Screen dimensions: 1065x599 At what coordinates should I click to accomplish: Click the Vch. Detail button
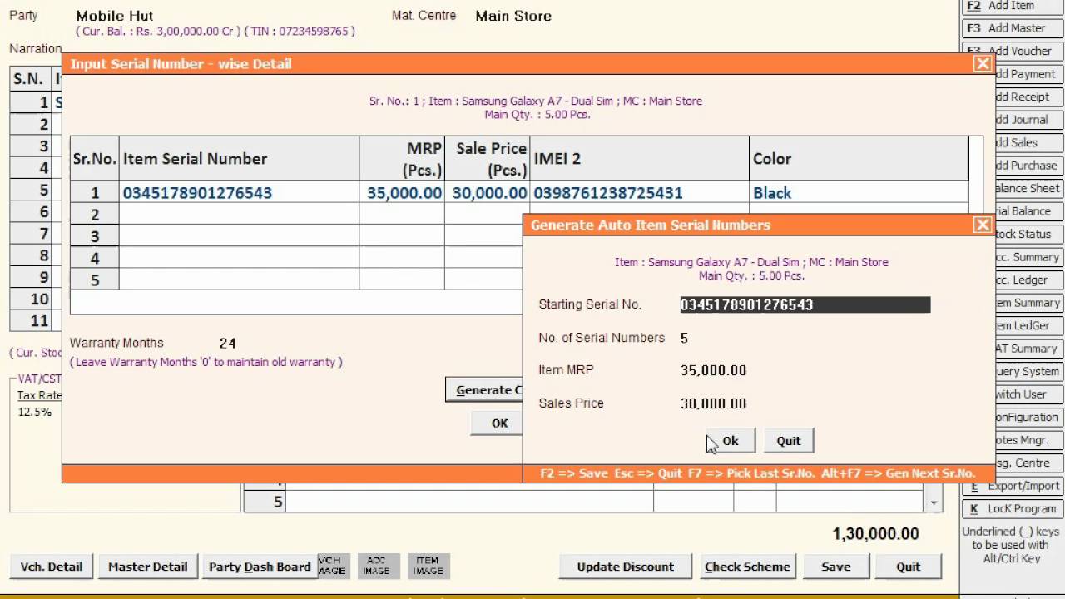52,567
